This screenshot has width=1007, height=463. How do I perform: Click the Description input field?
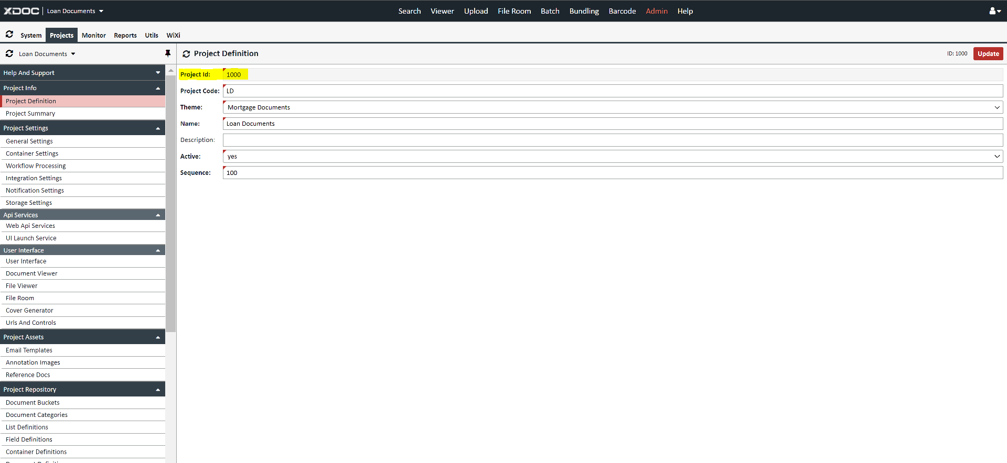pos(613,140)
